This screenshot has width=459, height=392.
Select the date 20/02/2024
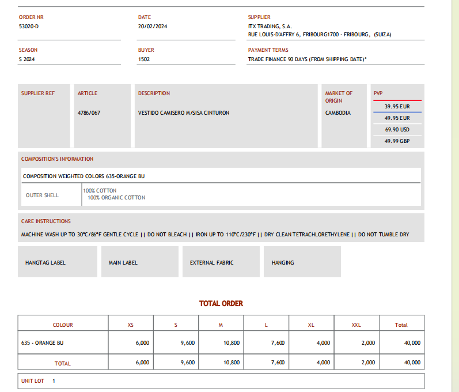coord(153,27)
